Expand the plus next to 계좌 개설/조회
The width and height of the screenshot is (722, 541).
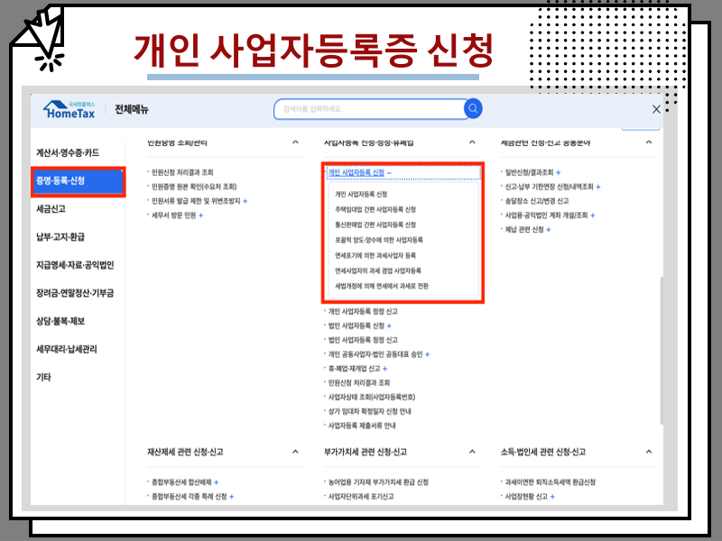tap(593, 215)
